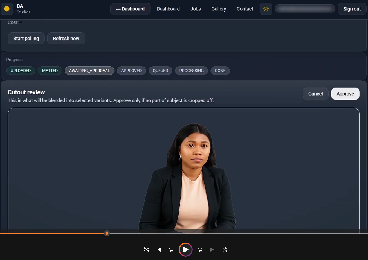Select the PROCESSING progress chip
The width and height of the screenshot is (368, 260).
tap(192, 71)
